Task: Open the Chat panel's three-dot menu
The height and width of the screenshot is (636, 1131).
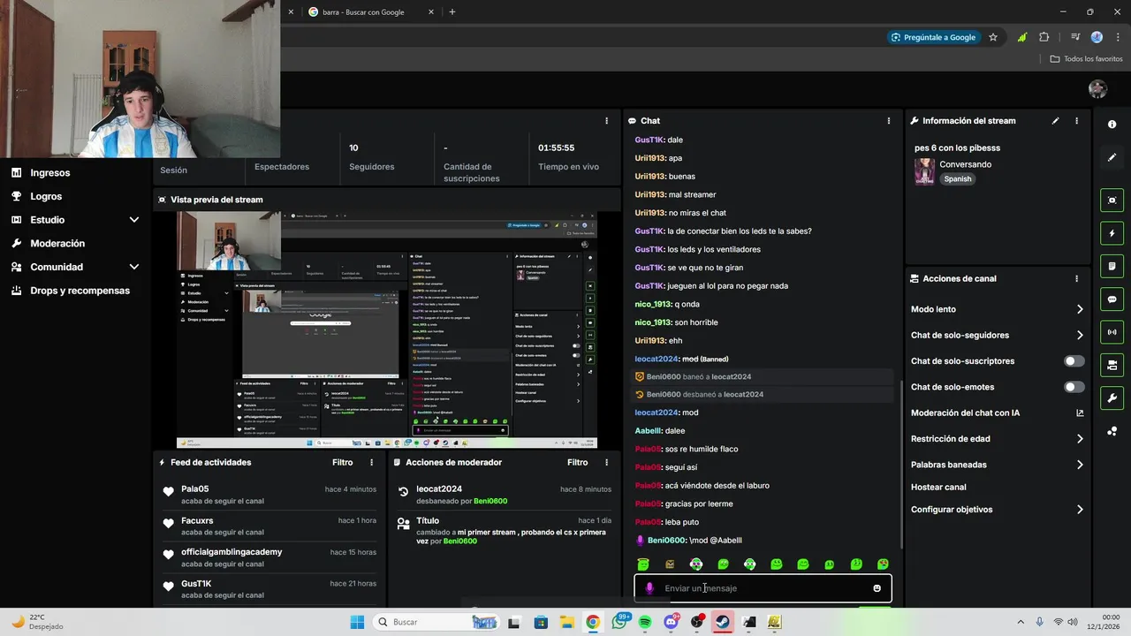Action: [889, 121]
